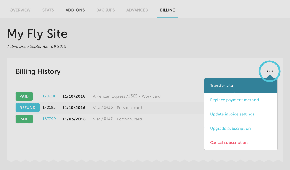Select Replace payment method option
The width and height of the screenshot is (290, 170).
pyautogui.click(x=234, y=100)
